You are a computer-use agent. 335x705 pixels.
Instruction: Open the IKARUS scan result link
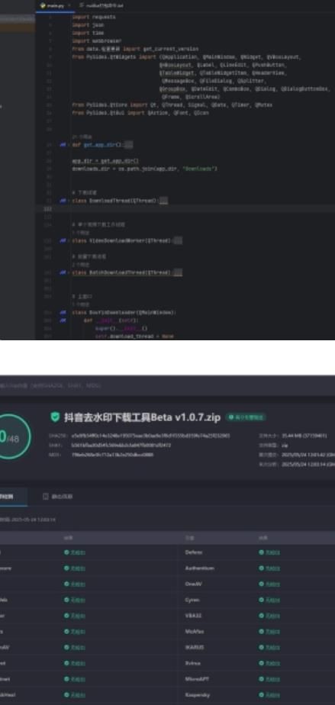[x=272, y=647]
